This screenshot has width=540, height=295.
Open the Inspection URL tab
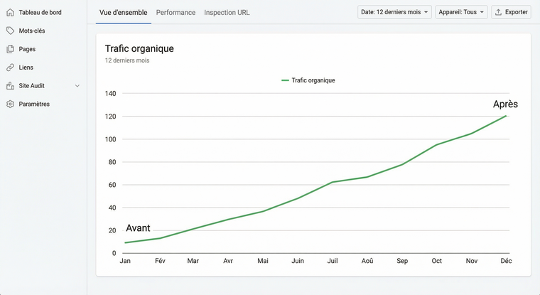(227, 13)
